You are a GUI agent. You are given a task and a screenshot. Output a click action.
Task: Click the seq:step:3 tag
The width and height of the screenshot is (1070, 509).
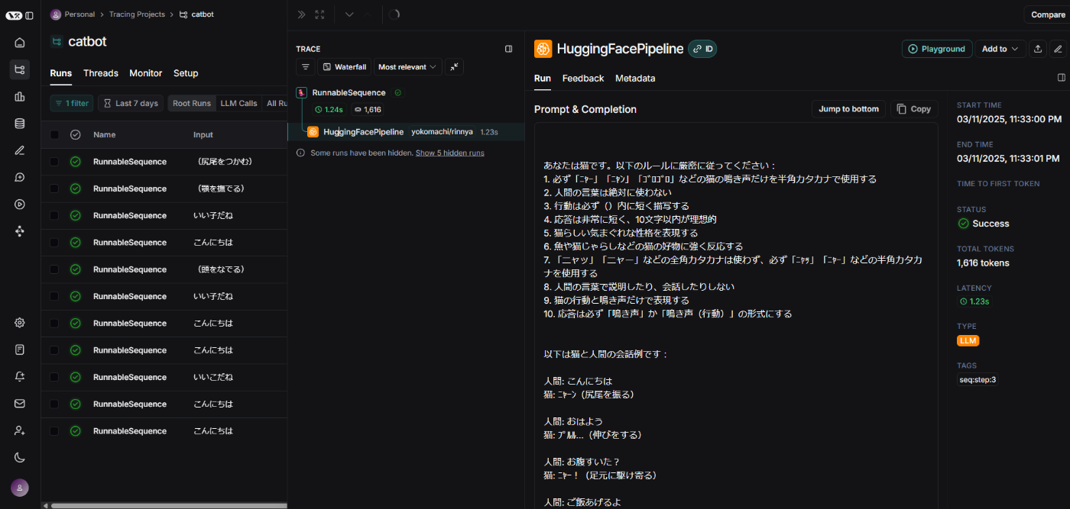coord(978,379)
